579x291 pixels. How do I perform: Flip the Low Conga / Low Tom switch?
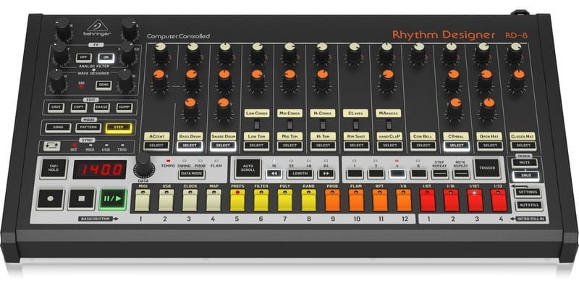click(x=257, y=125)
